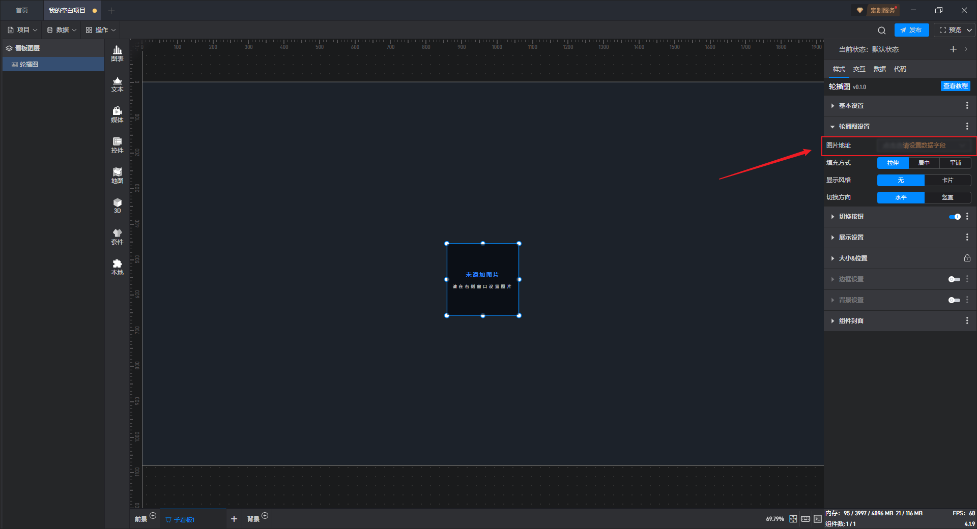Open the 数据 dropdown menu in toolbar

62,30
